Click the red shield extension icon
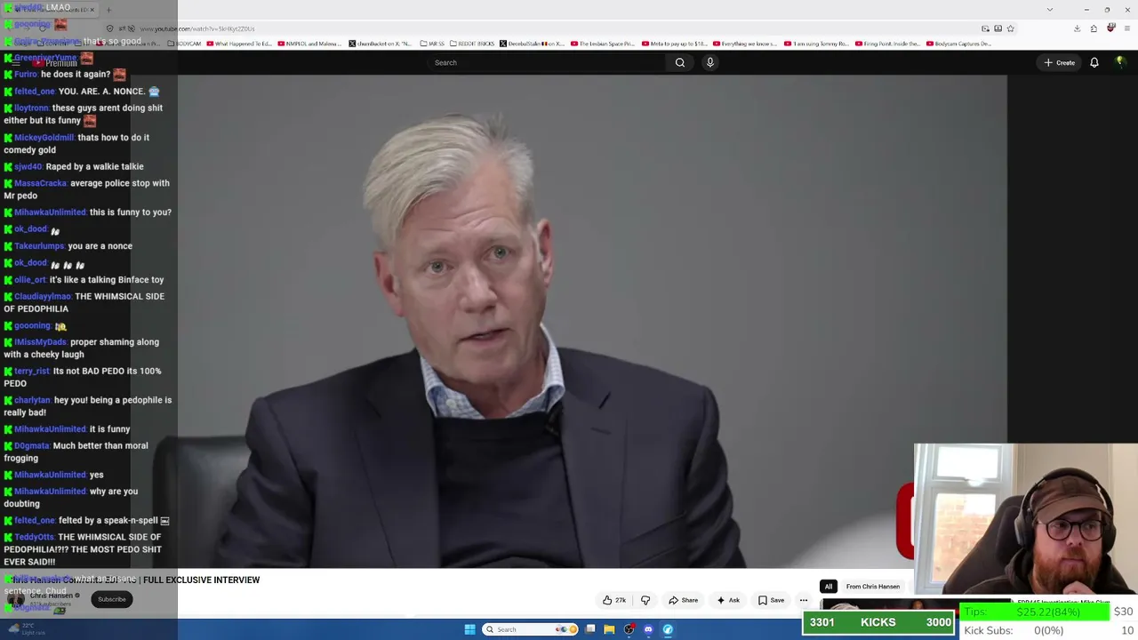 (x=1110, y=28)
